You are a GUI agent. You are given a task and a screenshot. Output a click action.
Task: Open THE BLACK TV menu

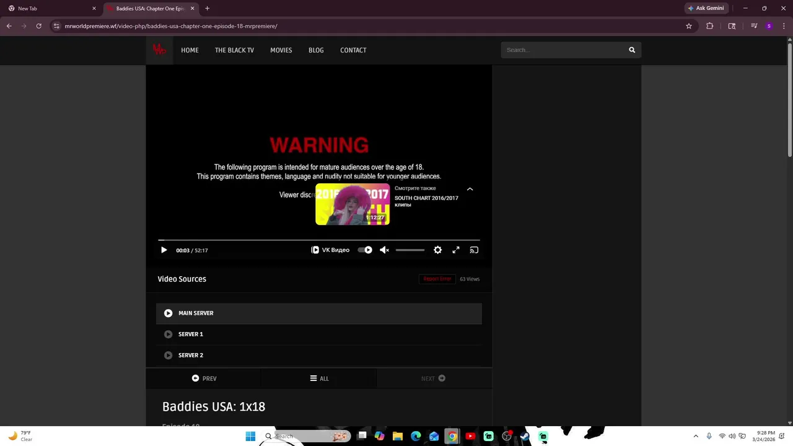click(234, 50)
